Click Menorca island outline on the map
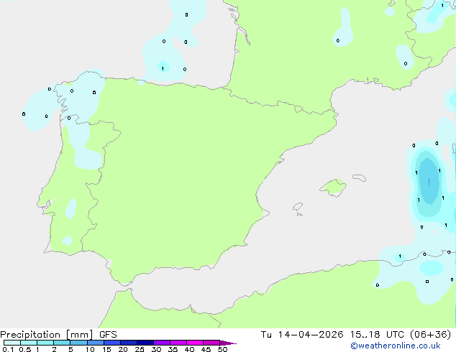The height and width of the screenshot is (352, 456). tap(359, 177)
